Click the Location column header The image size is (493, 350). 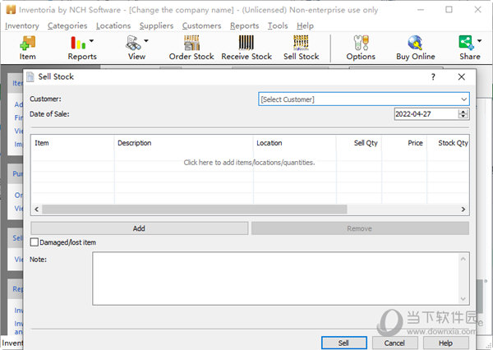(295, 143)
